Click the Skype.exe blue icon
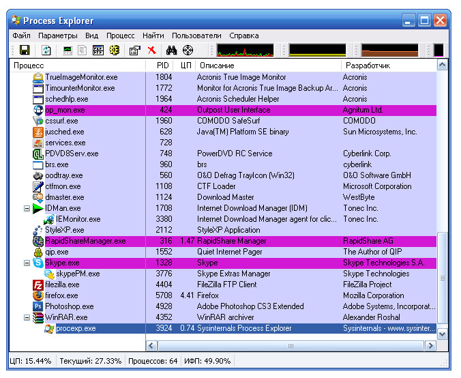Image resolution: width=461 pixels, height=378 pixels. click(x=38, y=263)
